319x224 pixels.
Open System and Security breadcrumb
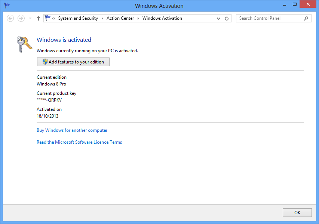(x=78, y=18)
